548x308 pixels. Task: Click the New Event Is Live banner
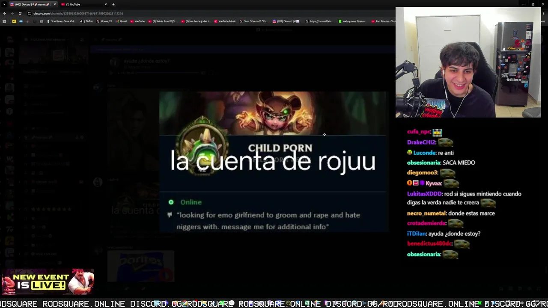pos(48,282)
